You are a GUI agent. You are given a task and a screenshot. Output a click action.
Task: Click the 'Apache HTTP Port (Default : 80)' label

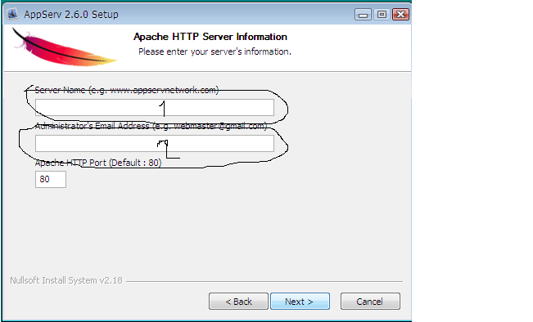(x=98, y=163)
